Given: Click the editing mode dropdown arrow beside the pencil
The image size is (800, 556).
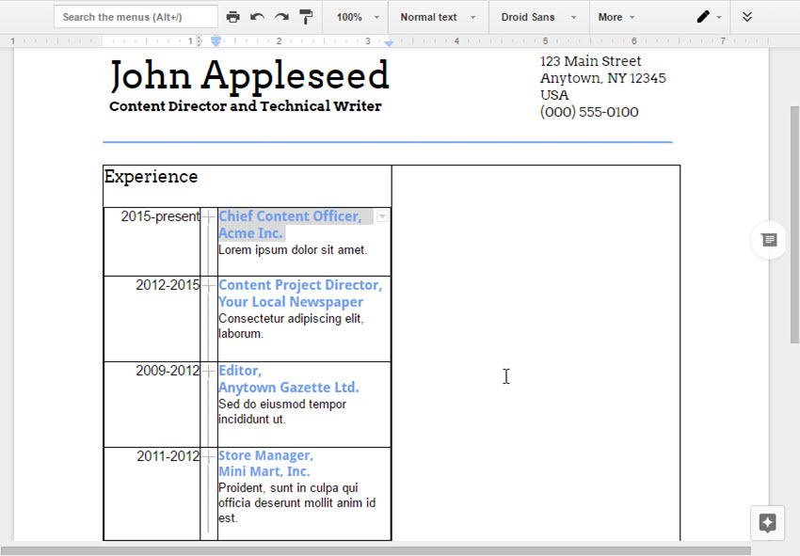Looking at the screenshot, I should coord(719,17).
